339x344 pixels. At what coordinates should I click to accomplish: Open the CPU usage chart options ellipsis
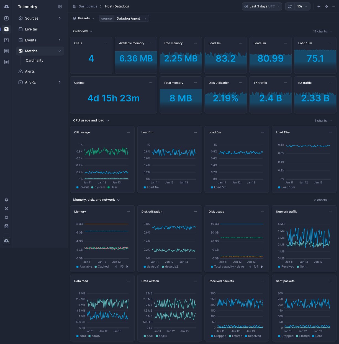pyautogui.click(x=128, y=132)
